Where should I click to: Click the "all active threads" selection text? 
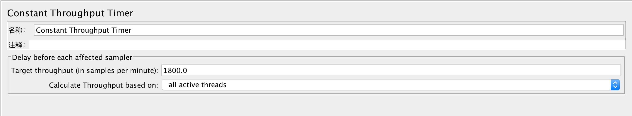tap(197, 85)
